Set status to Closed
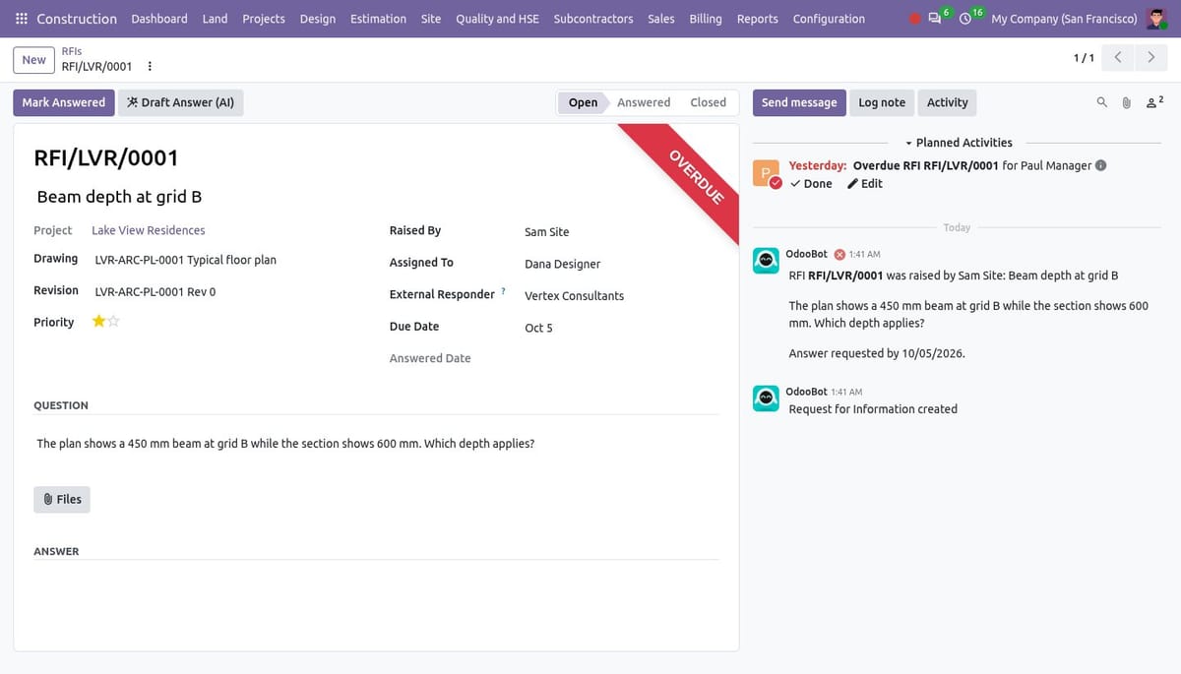Screen dimensions: 1181x674 708,102
